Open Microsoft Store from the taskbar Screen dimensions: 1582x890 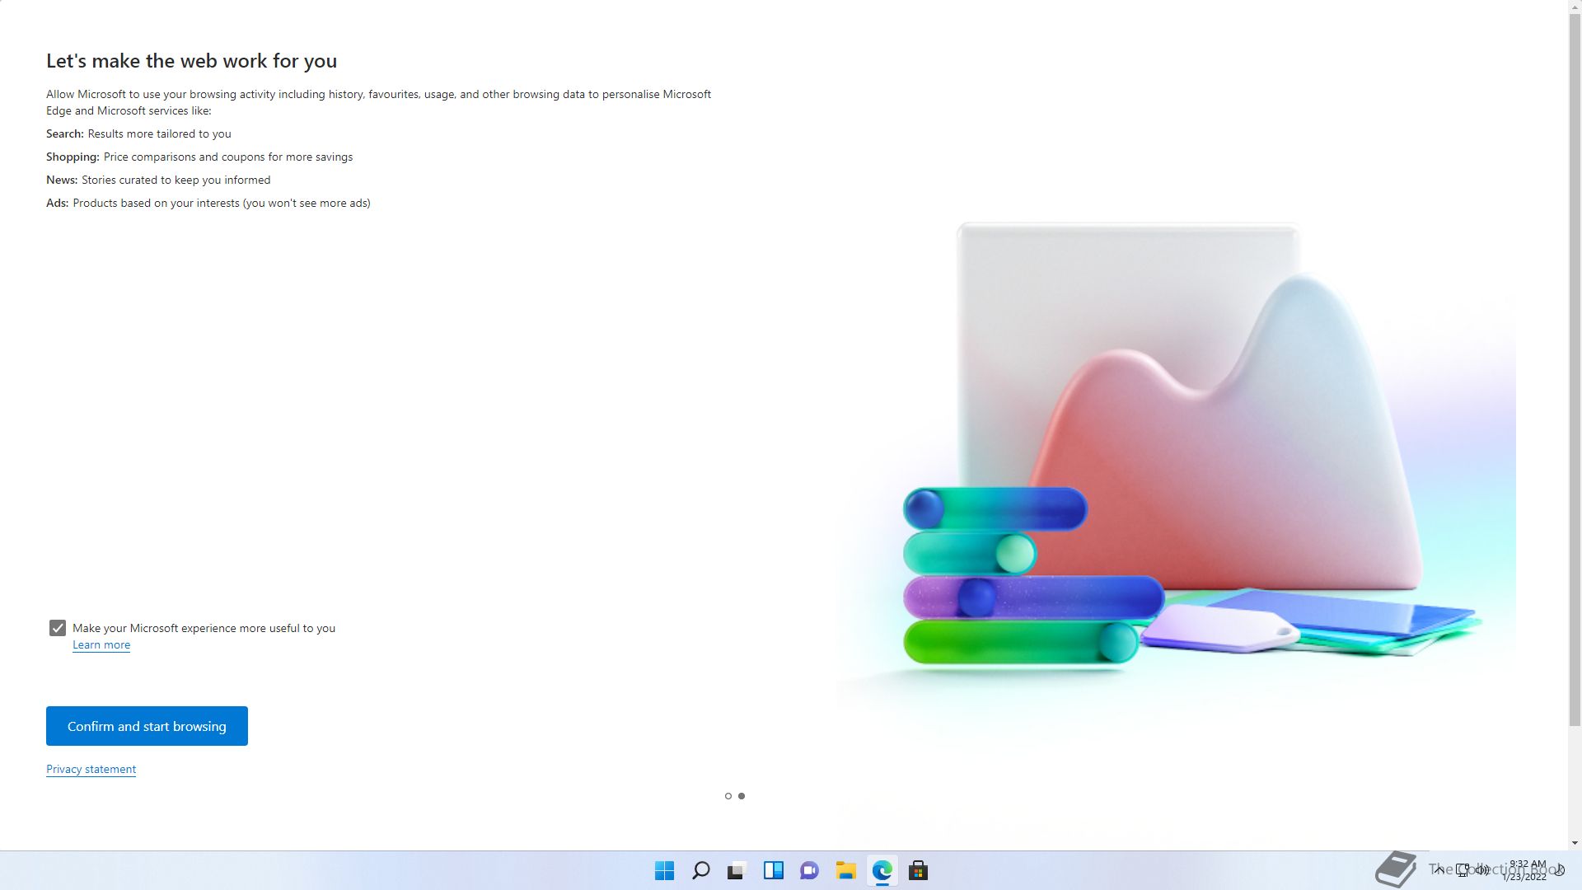click(x=918, y=870)
